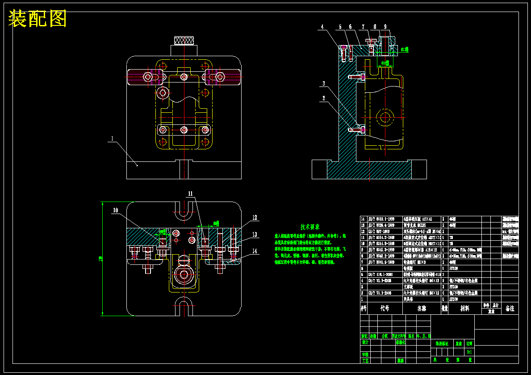Click part balloon number 8 in side view
This screenshot has height=375, width=531.
pyautogui.click(x=375, y=27)
